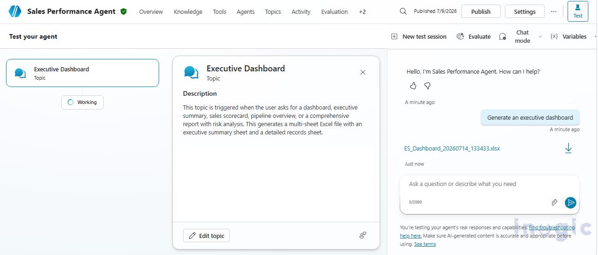Click the Evaluate icon

point(460,36)
